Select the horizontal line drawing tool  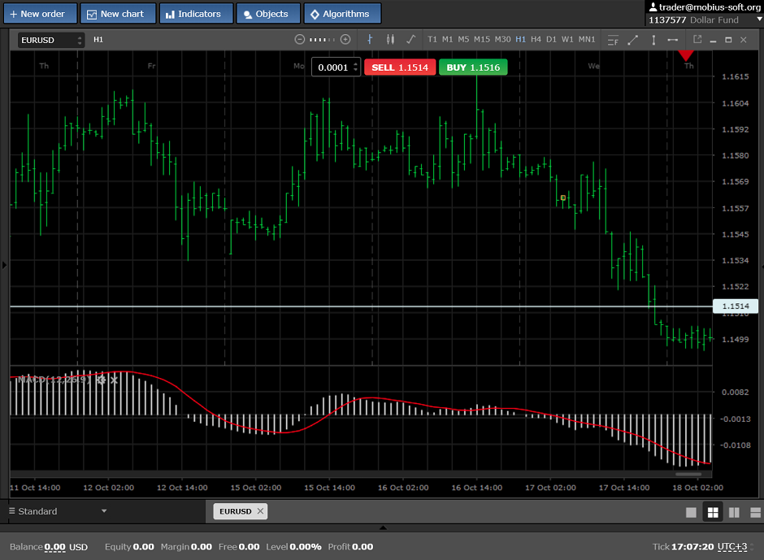pos(672,40)
